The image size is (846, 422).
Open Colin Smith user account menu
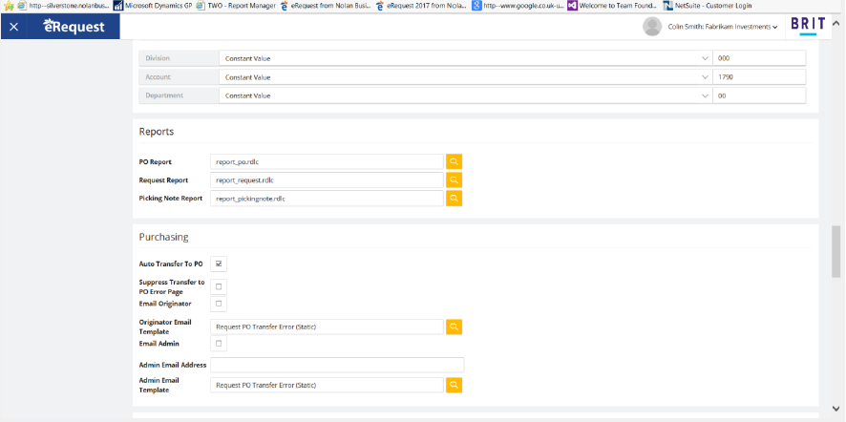pos(735,27)
